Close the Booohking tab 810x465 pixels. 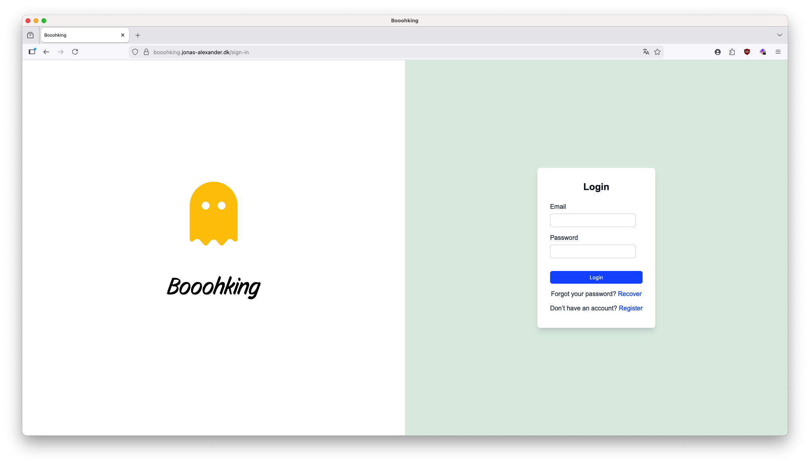(x=123, y=35)
